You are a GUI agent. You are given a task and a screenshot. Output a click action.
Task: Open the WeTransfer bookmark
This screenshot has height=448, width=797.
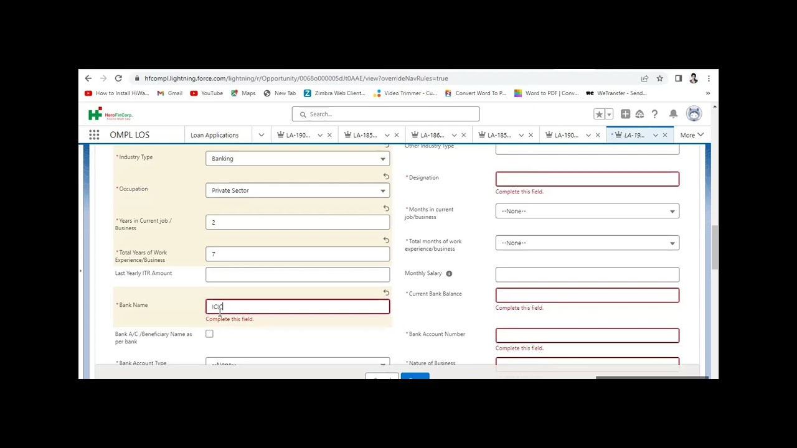[x=616, y=93]
